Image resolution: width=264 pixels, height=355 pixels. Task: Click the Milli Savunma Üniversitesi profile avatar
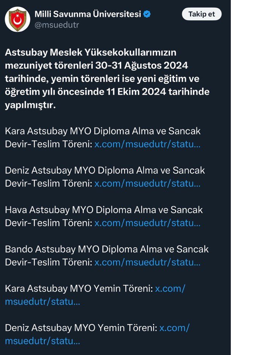17,19
